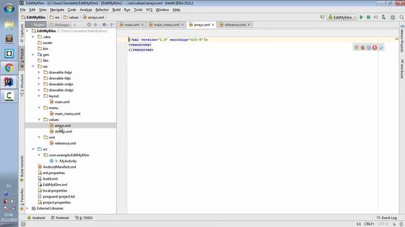
Task: Open Structure side tool window
Action: point(22,86)
